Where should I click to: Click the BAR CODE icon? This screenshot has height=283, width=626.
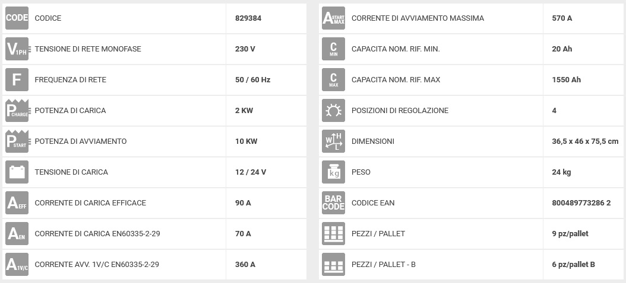coord(333,203)
